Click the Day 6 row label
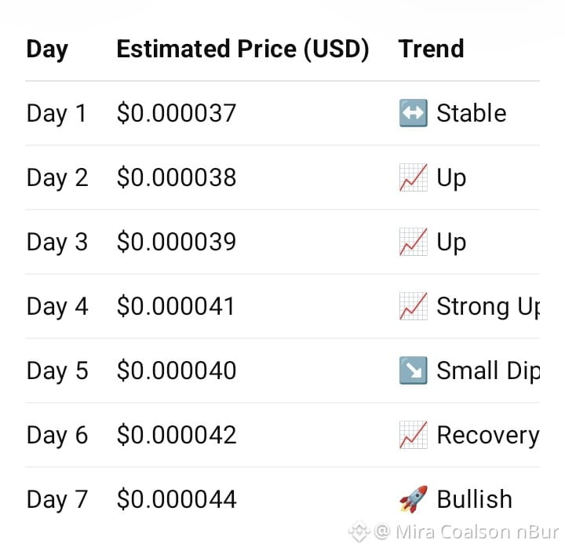This screenshot has width=565, height=551. pos(57,436)
